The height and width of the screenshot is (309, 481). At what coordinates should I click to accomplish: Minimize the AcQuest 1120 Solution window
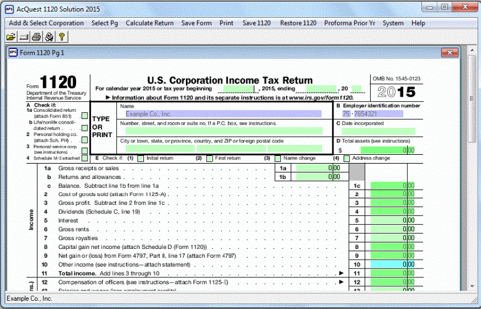tap(430, 8)
